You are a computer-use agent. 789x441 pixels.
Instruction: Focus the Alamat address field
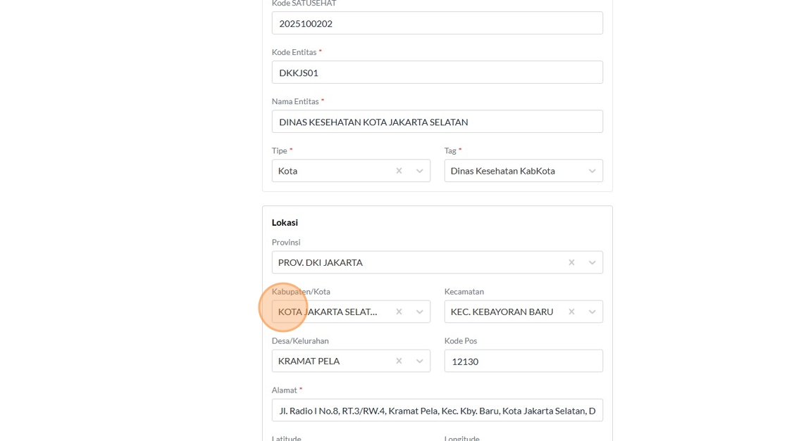(x=437, y=410)
